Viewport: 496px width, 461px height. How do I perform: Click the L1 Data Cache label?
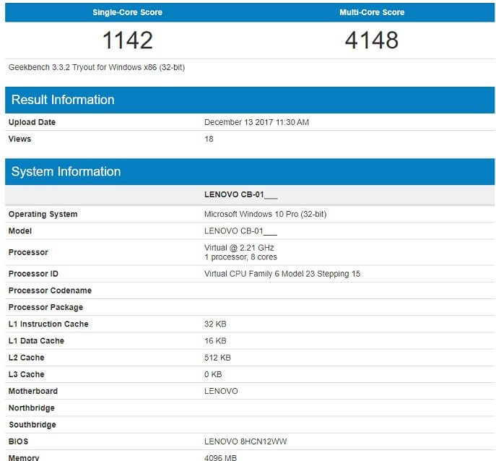tap(36, 341)
